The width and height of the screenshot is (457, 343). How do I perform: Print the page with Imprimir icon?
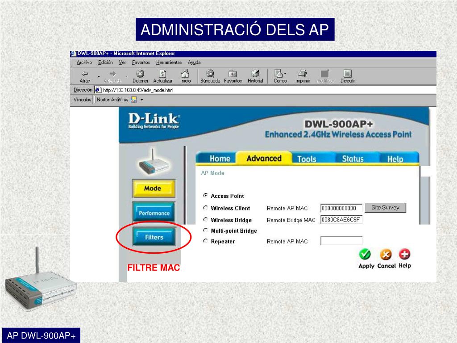tap(303, 74)
